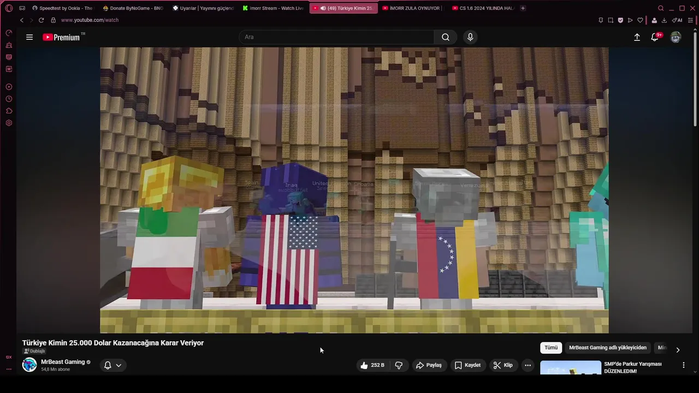Open options for SMP'de Parkur Yarışması video

683,365
